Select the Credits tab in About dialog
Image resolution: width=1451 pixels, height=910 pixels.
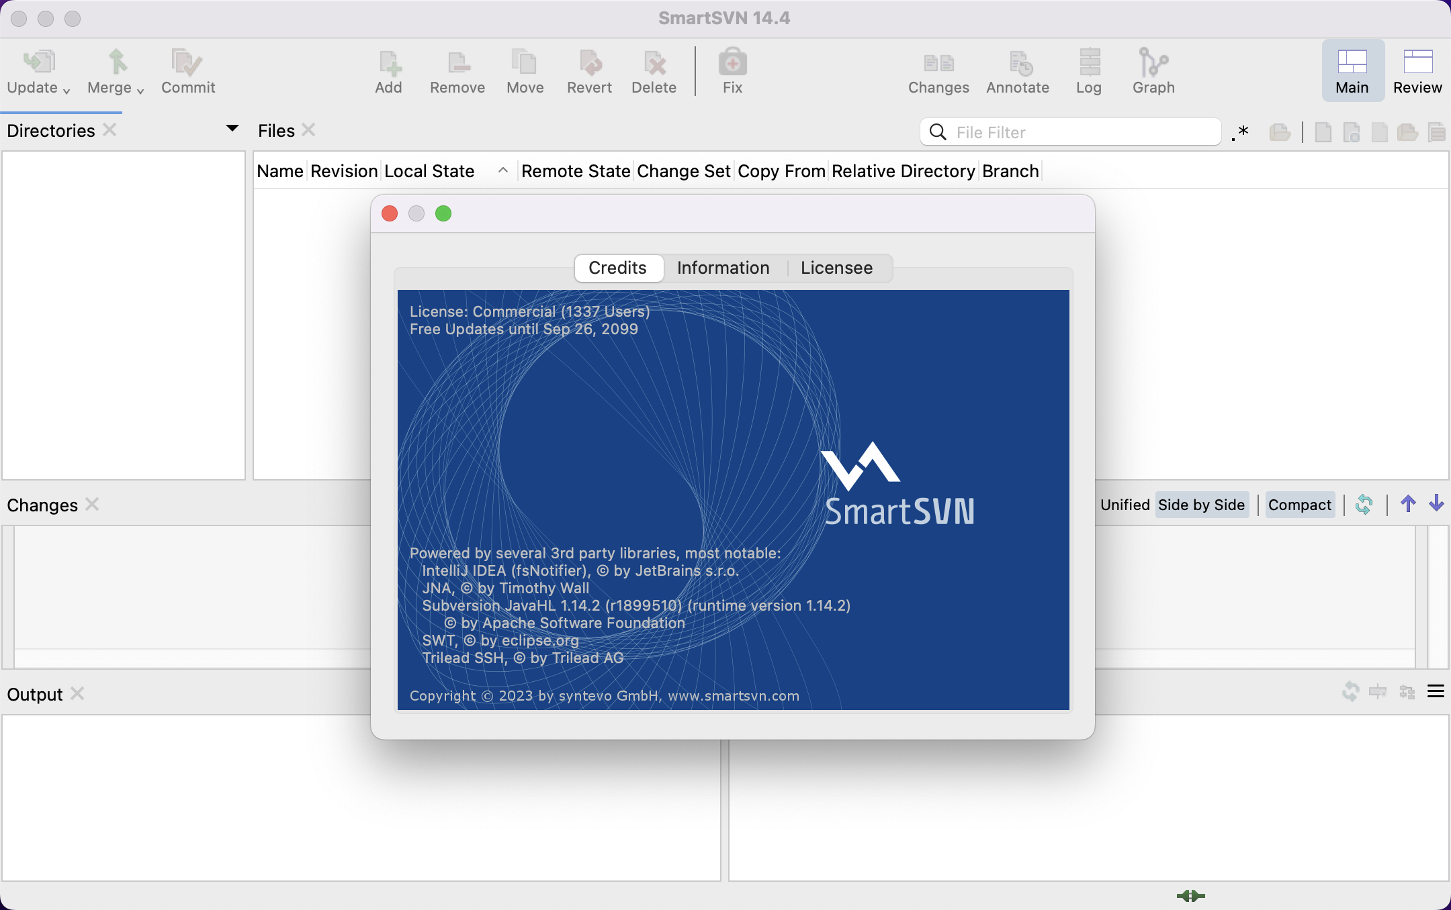coord(618,268)
